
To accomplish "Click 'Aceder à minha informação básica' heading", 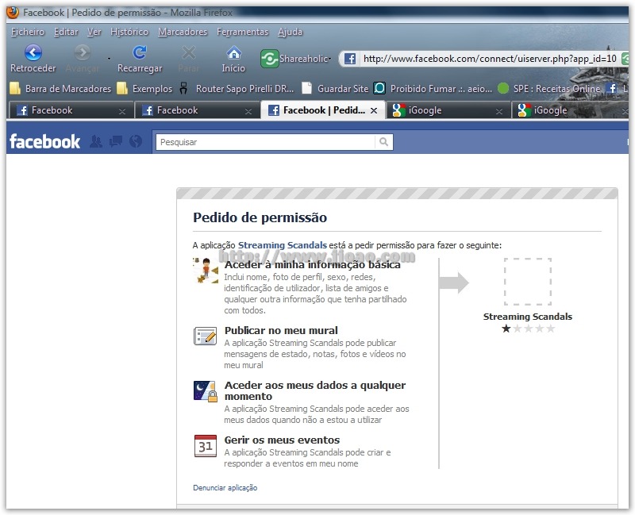I will tap(312, 264).
